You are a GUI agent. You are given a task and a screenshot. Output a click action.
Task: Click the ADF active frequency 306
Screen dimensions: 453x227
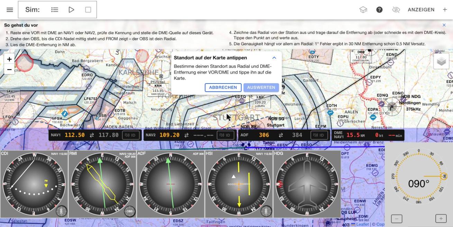264,135
